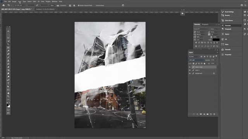Toggle lock transparent pixels

pyautogui.click(x=193, y=63)
